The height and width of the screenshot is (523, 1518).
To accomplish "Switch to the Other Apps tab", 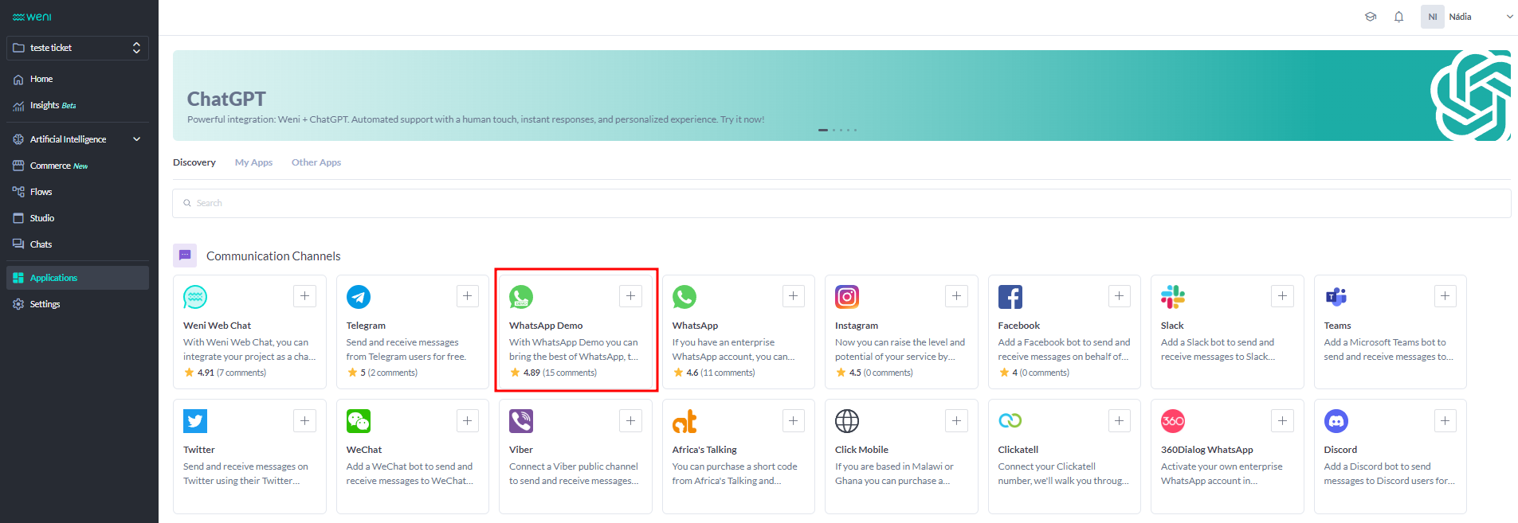I will [316, 162].
